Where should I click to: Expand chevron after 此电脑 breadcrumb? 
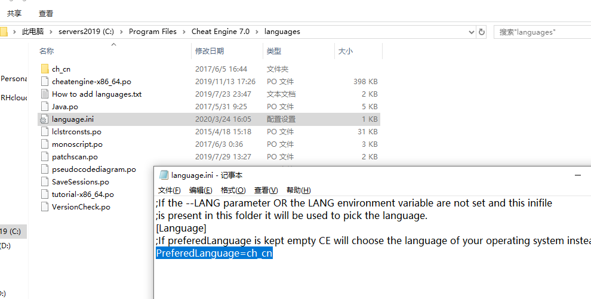pos(51,32)
